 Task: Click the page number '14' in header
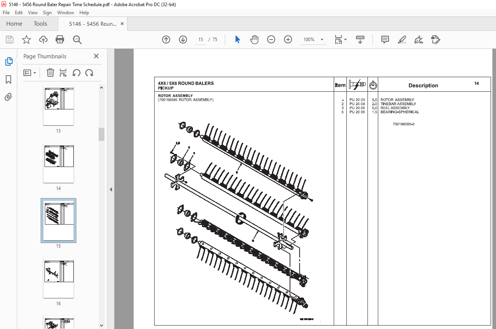coord(476,83)
